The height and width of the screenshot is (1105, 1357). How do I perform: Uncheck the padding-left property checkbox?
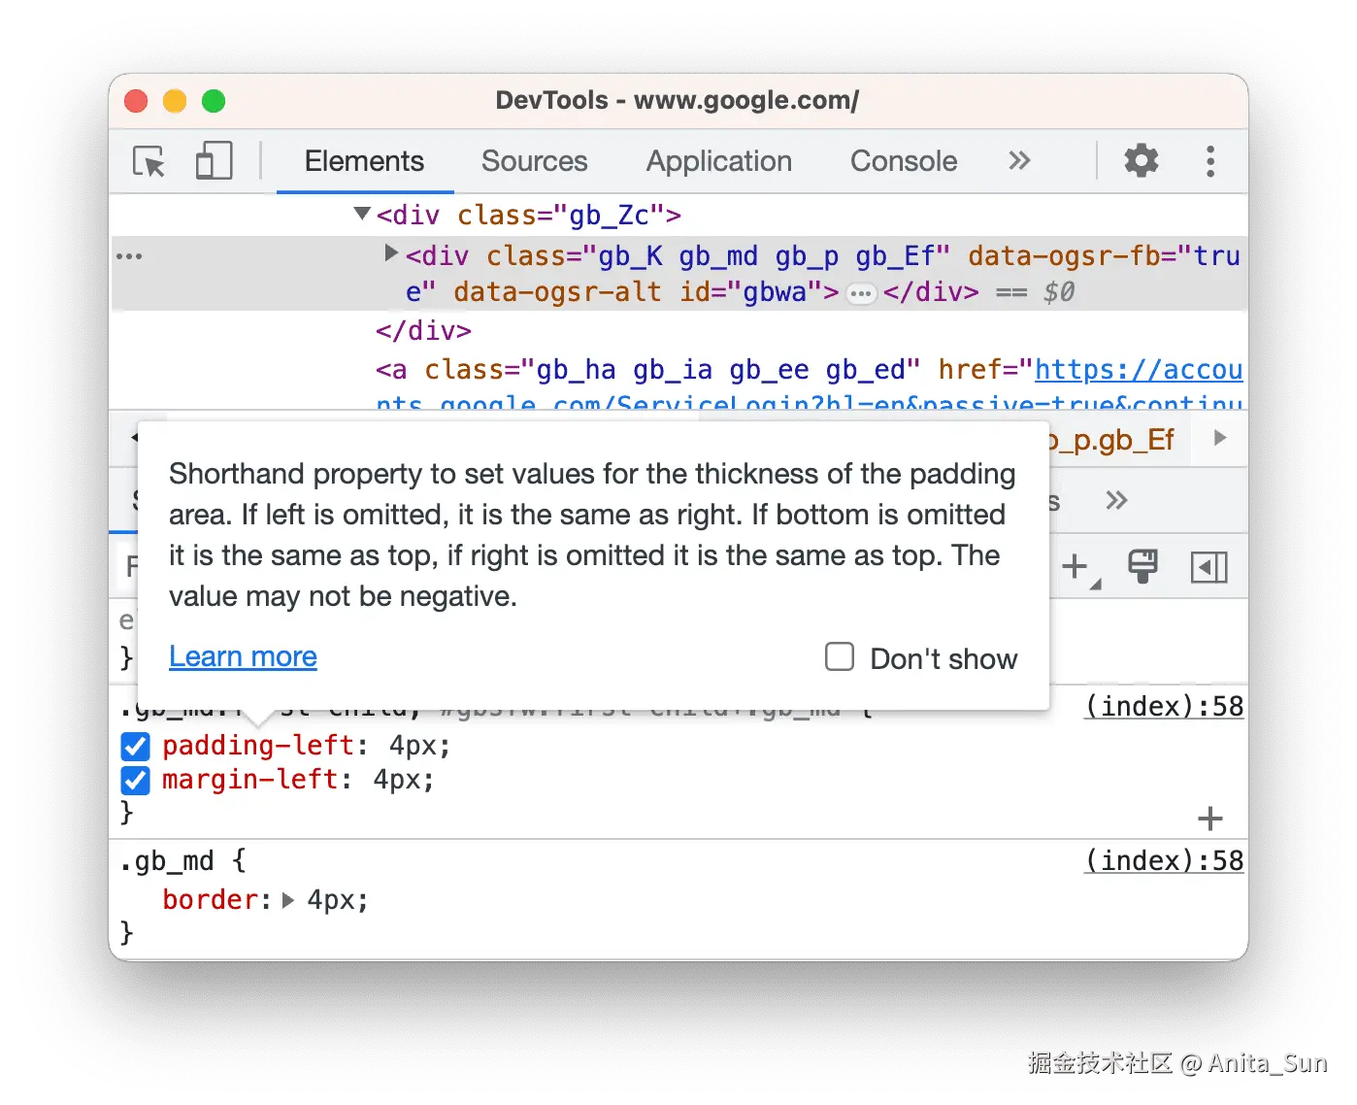tap(136, 746)
